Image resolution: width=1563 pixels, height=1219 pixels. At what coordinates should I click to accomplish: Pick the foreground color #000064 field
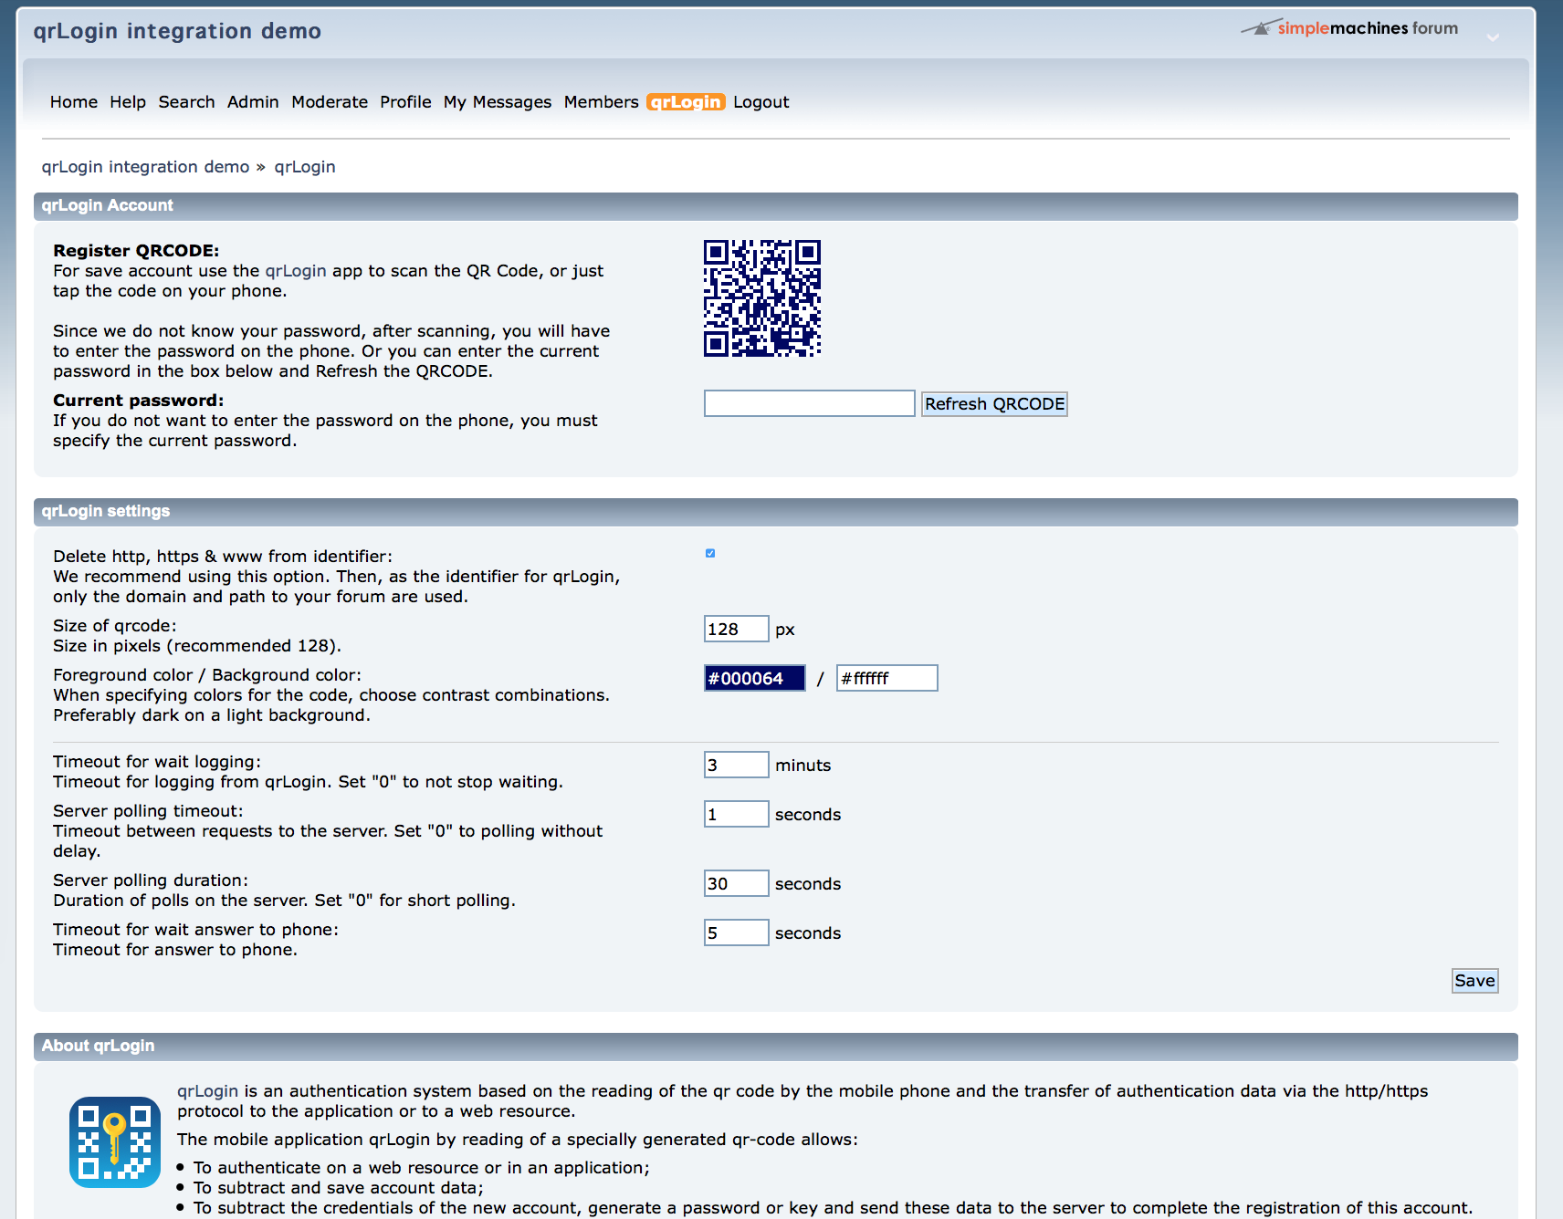click(755, 678)
